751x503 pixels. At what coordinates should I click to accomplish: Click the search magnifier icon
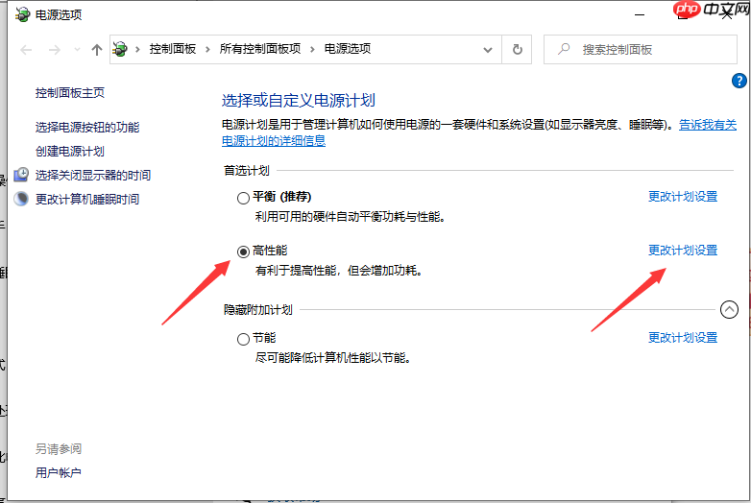(564, 49)
